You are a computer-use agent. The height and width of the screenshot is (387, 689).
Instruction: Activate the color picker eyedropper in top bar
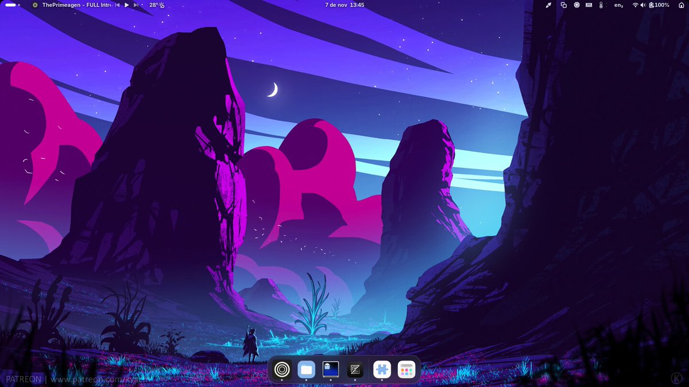click(548, 5)
